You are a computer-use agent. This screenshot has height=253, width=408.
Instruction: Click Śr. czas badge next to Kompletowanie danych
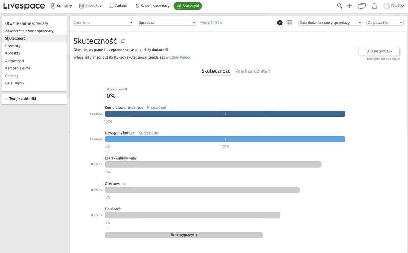156,108
